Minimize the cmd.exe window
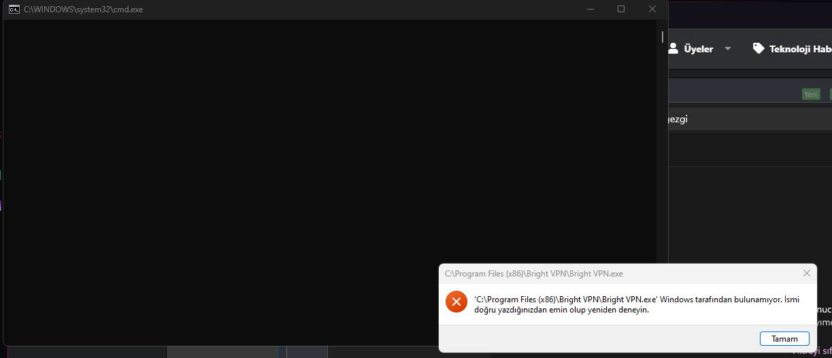 (x=590, y=10)
